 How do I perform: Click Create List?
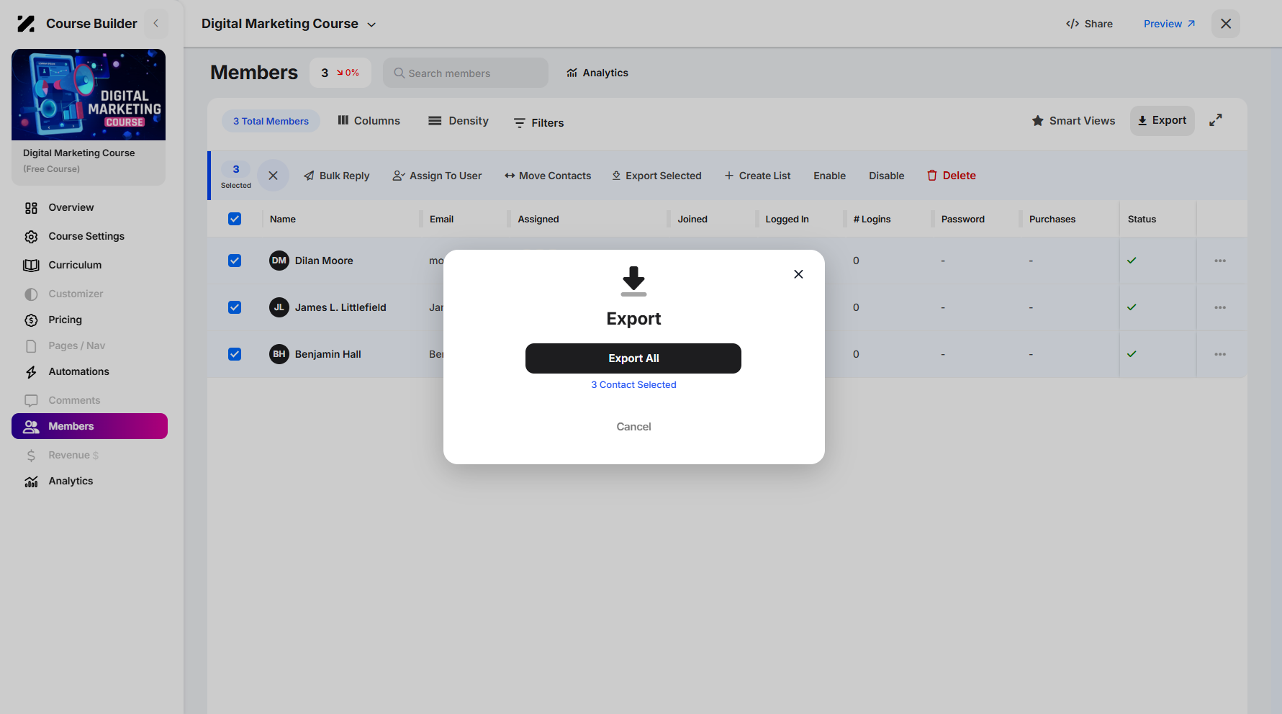pyautogui.click(x=757, y=176)
